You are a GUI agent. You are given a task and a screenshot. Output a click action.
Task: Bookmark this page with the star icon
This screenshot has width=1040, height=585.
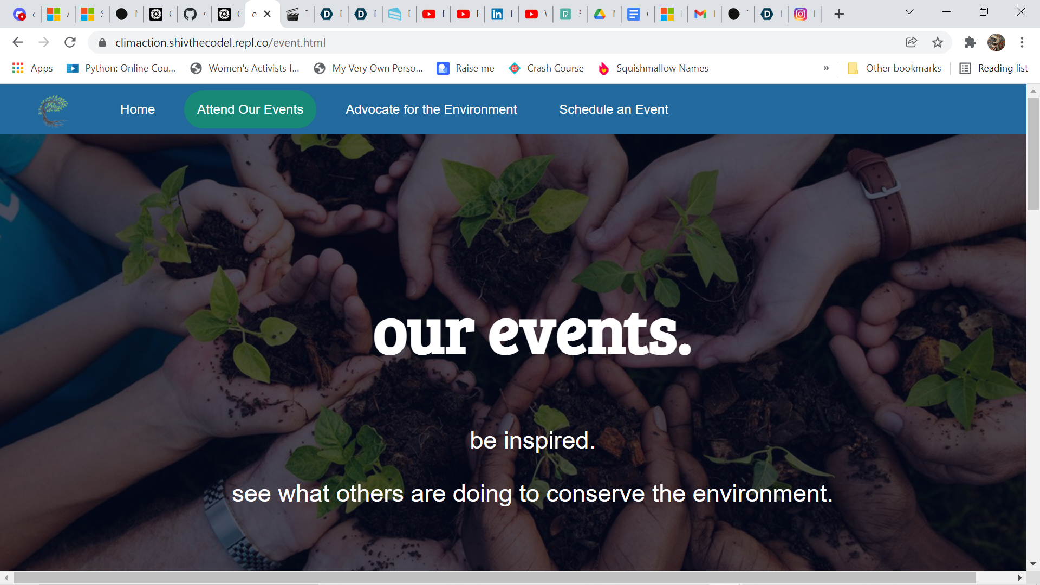pyautogui.click(x=938, y=42)
